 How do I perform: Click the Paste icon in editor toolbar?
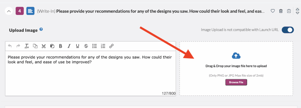[52, 46]
